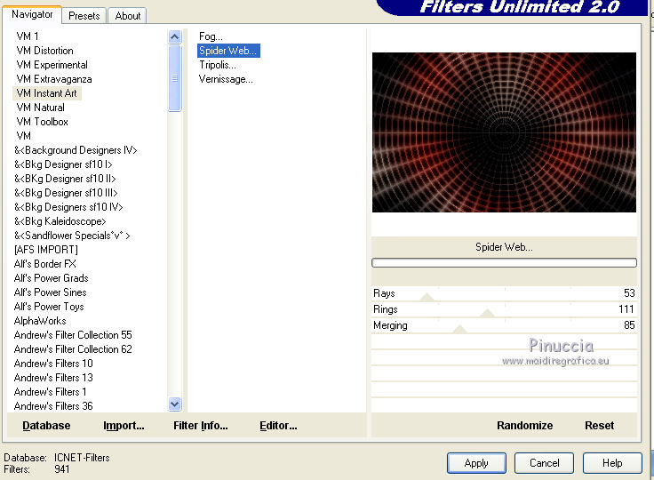654x480 pixels.
Task: Click the Rings value 111
Action: 626,308
